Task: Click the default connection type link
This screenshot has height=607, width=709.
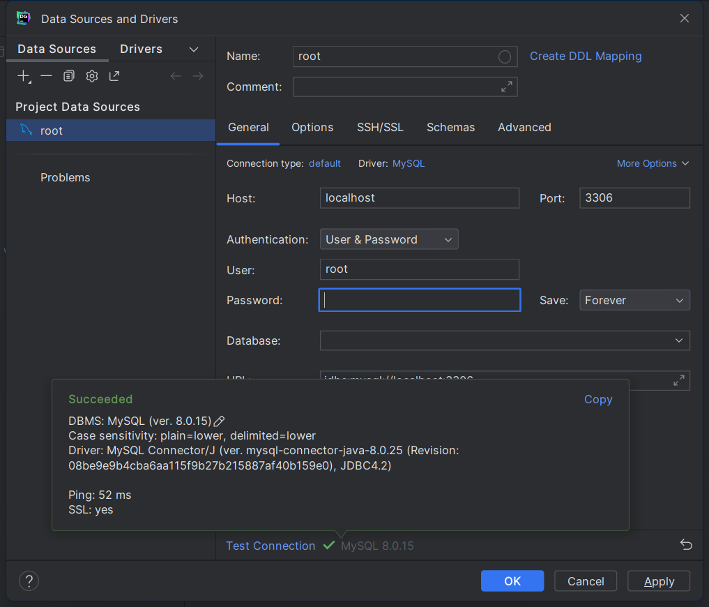Action: click(x=325, y=163)
